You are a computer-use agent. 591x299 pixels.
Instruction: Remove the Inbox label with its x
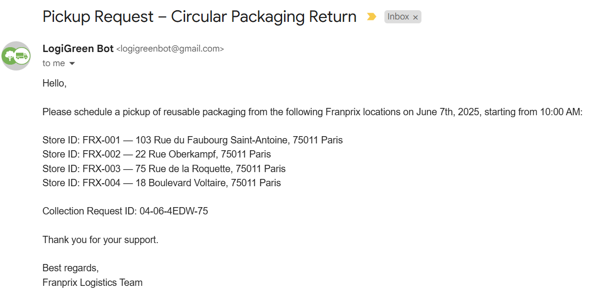(416, 17)
